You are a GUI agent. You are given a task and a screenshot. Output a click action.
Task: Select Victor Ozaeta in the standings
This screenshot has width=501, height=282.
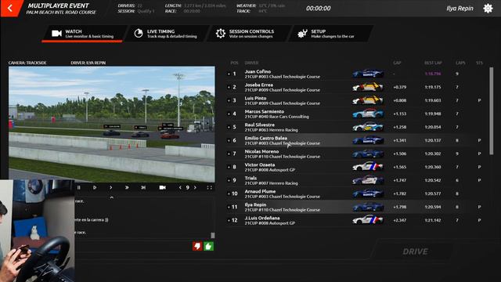pos(357,167)
